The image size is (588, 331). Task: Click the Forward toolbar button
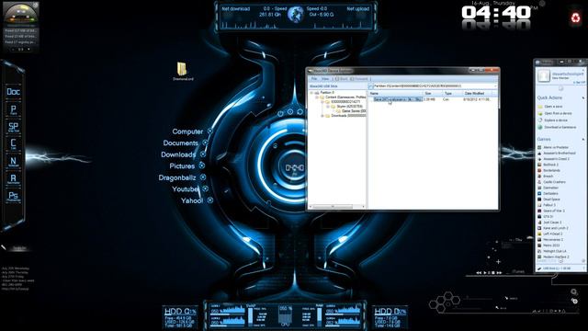tap(359, 79)
